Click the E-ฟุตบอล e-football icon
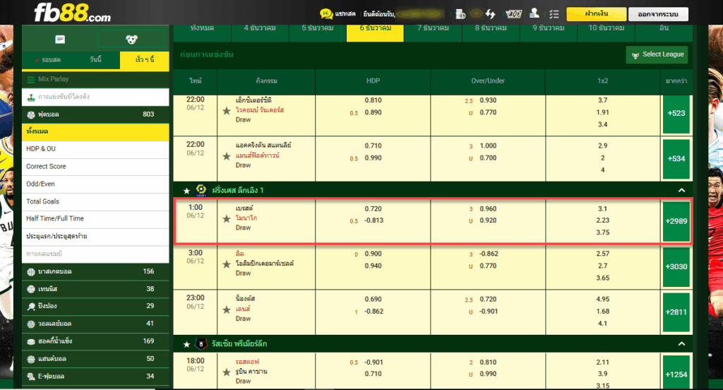723x390 pixels. click(x=31, y=377)
